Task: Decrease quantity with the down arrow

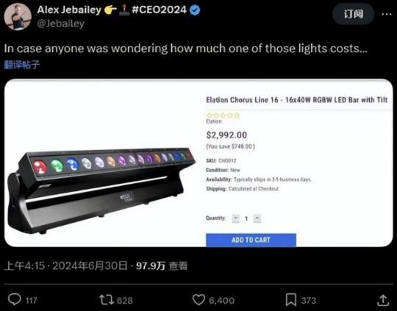Action: pyautogui.click(x=236, y=218)
